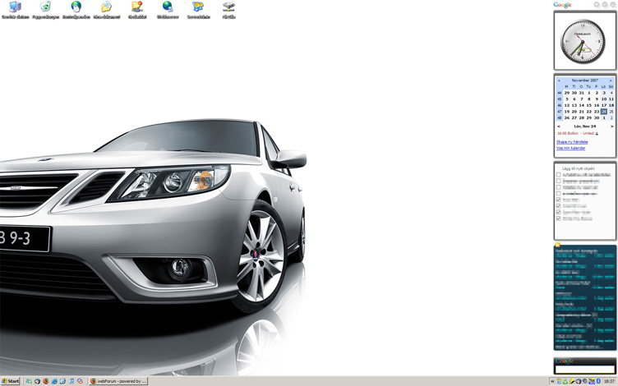Expand hidden system tray icons arrow
The height and width of the screenshot is (386, 618).
[x=552, y=381]
